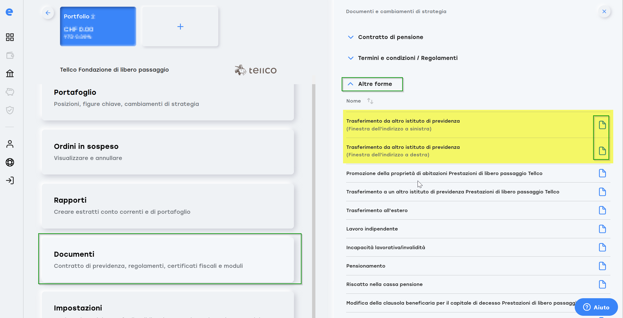Open document icon for Pensionamento row
Viewport: 623px width, 318px height.
(602, 266)
